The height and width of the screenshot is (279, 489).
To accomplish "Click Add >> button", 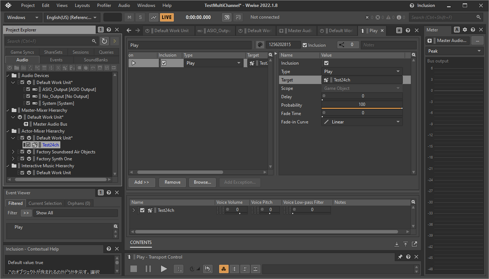I will pyautogui.click(x=142, y=182).
